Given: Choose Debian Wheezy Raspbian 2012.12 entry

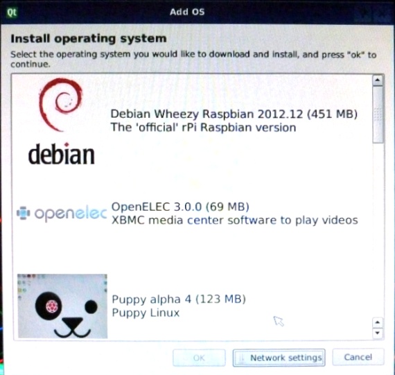Looking at the screenshot, I should tap(234, 114).
